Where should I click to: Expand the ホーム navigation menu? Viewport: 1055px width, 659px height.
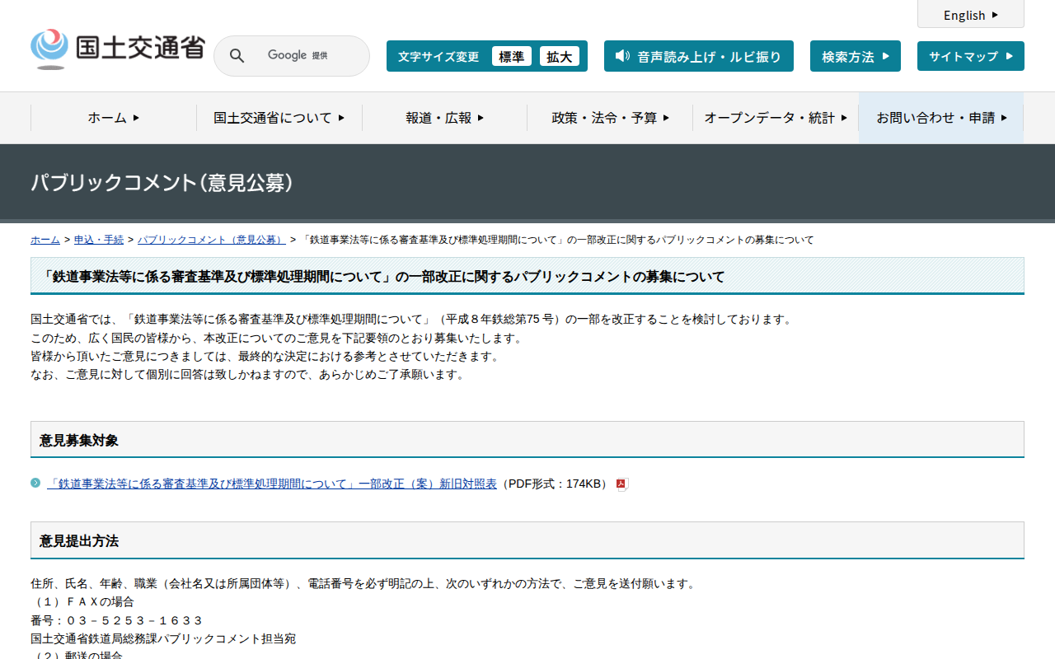(x=114, y=118)
